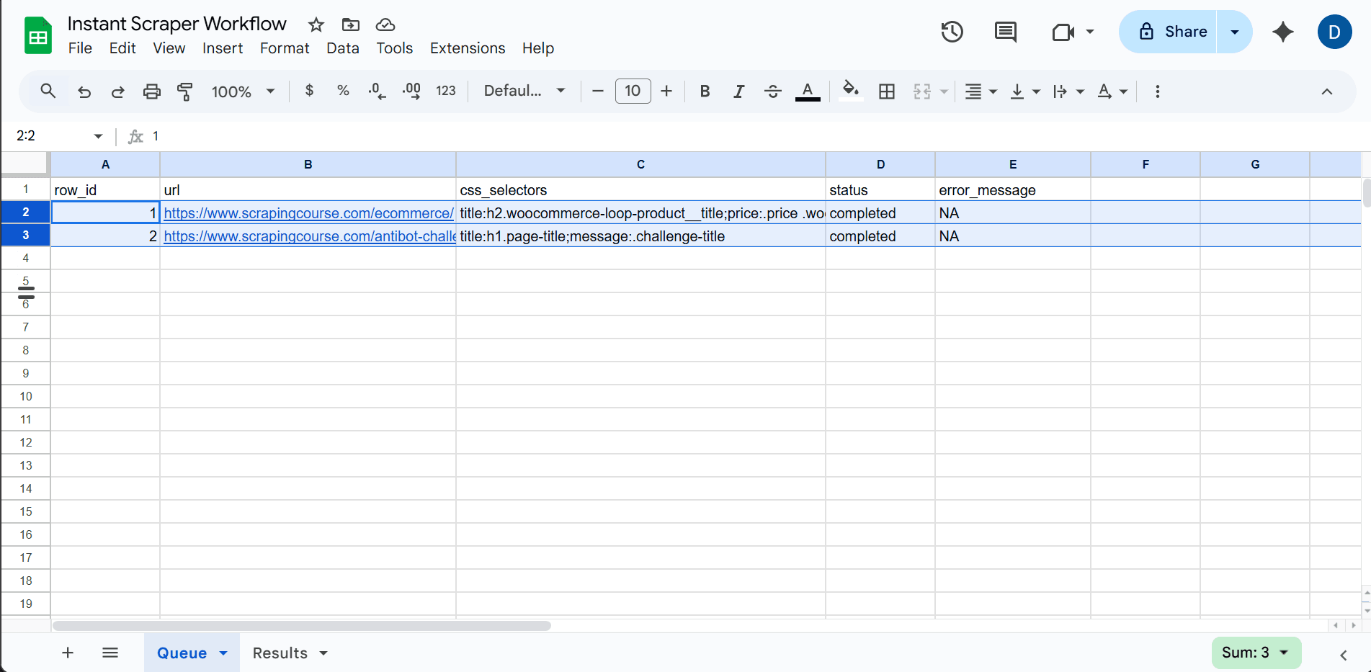Format as currency with dollar icon
The width and height of the screenshot is (1371, 672).
pos(309,91)
